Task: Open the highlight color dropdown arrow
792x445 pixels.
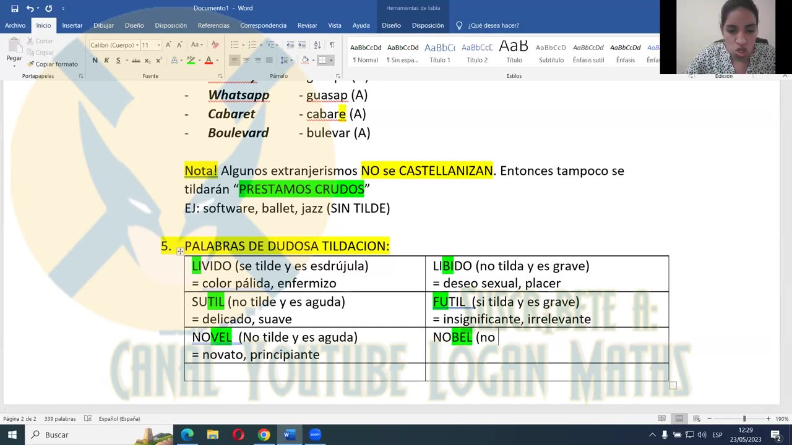Action: [199, 60]
